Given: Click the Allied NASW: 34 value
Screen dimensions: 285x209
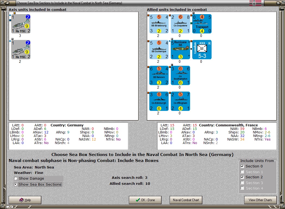Looking at the screenshot, I should coord(242,139).
